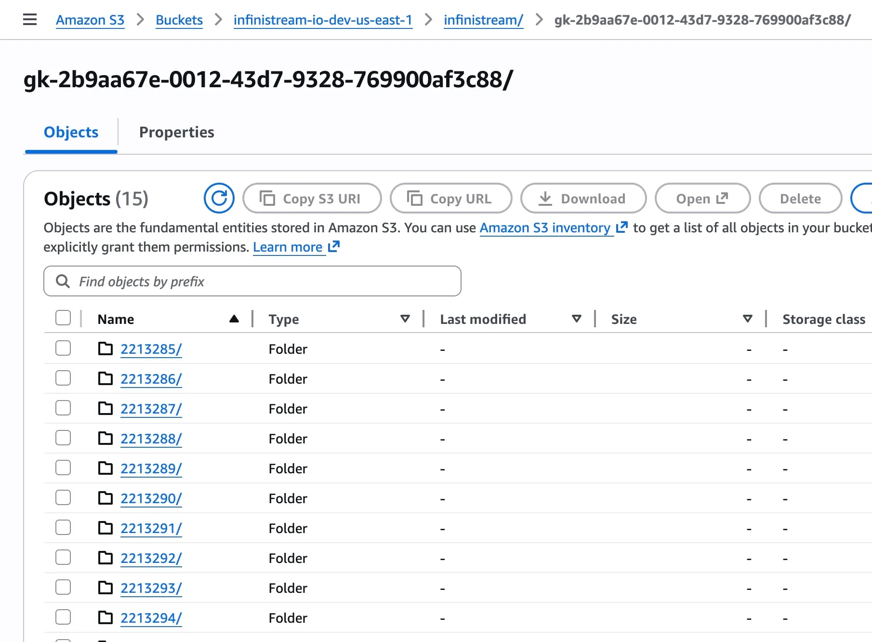Tick the checkbox for folder 2213288/
The width and height of the screenshot is (872, 642).
point(63,438)
